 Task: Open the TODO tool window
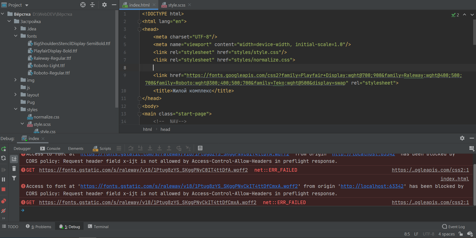[10, 227]
